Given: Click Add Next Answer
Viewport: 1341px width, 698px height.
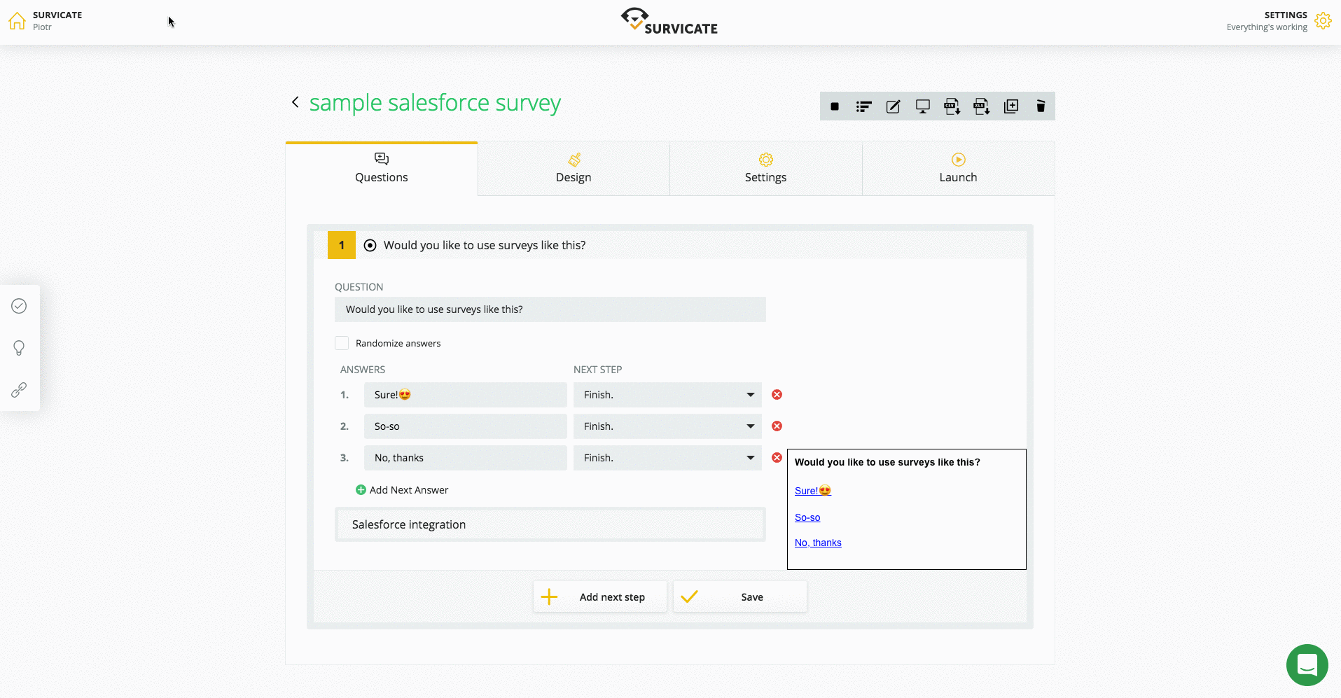Looking at the screenshot, I should click(x=402, y=490).
